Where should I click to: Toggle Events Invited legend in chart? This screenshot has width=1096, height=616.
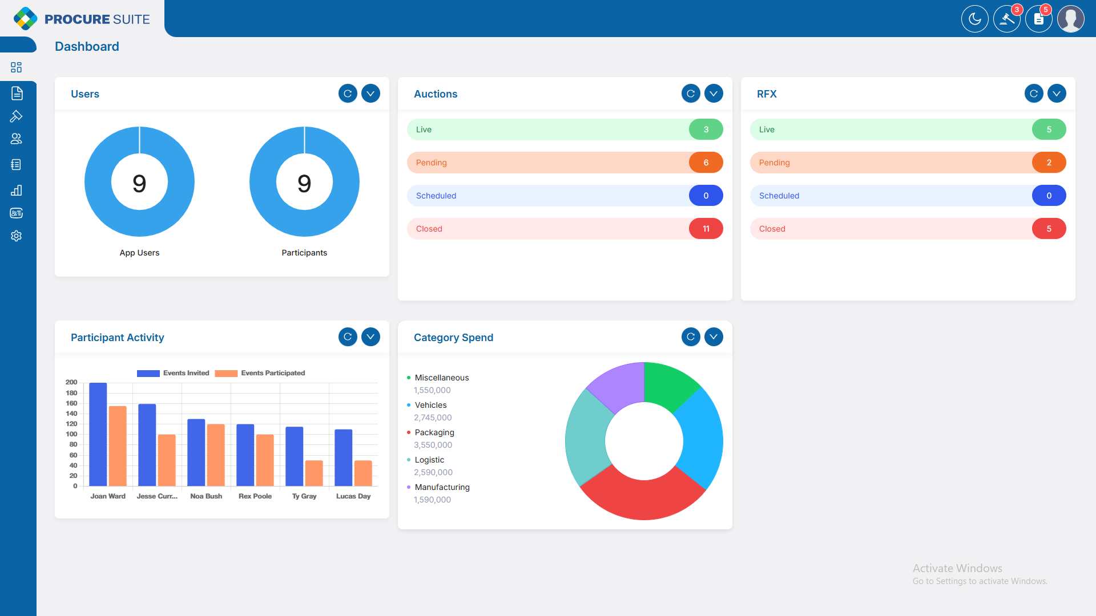(x=173, y=373)
